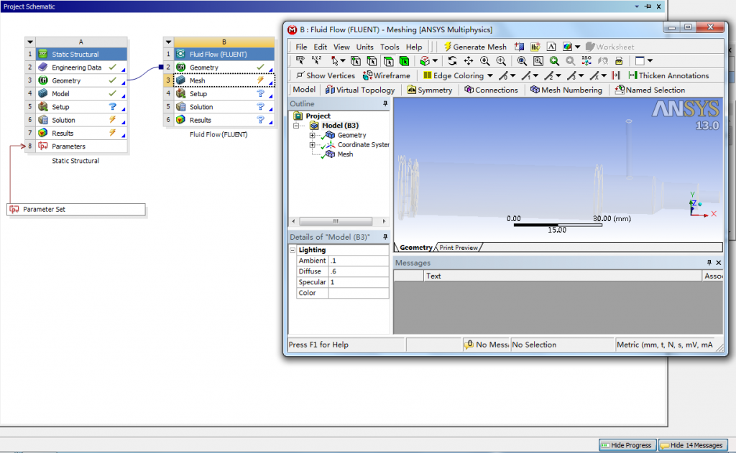Select the Coordinates (x,y,z) pick tool
736x453 pixels.
pyautogui.click(x=316, y=60)
